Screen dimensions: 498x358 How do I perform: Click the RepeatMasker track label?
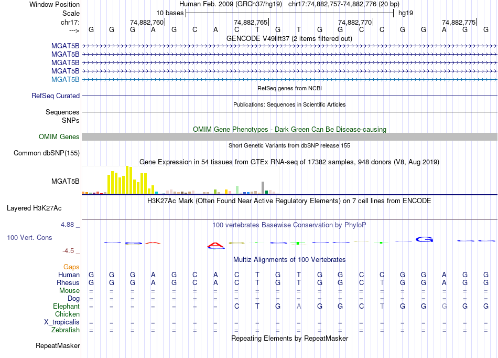click(x=58, y=345)
